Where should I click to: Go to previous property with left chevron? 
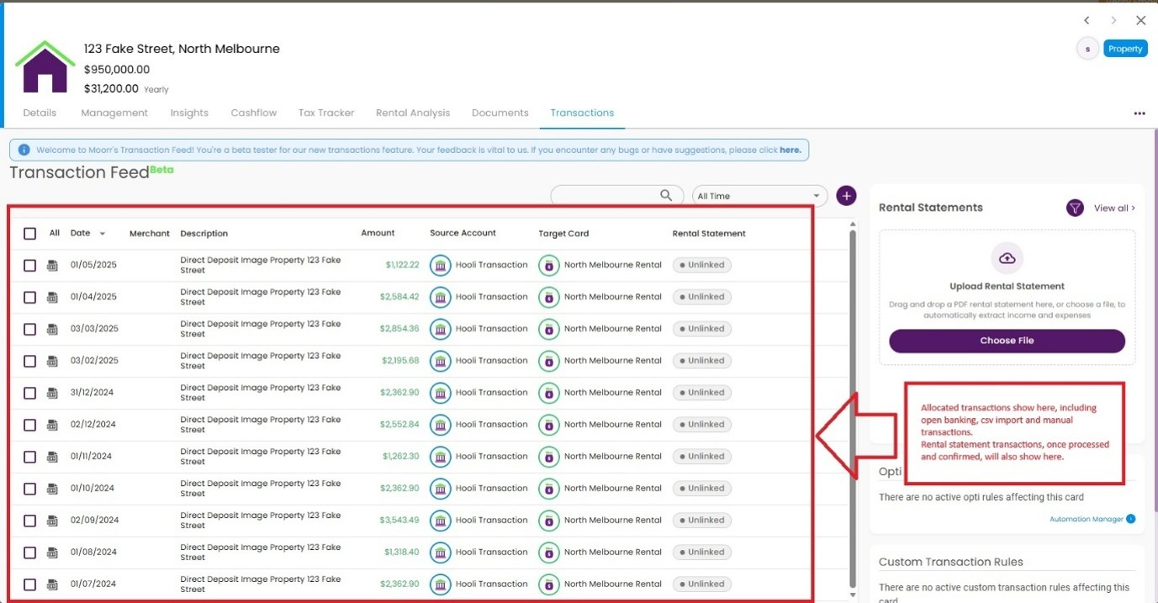click(x=1087, y=20)
